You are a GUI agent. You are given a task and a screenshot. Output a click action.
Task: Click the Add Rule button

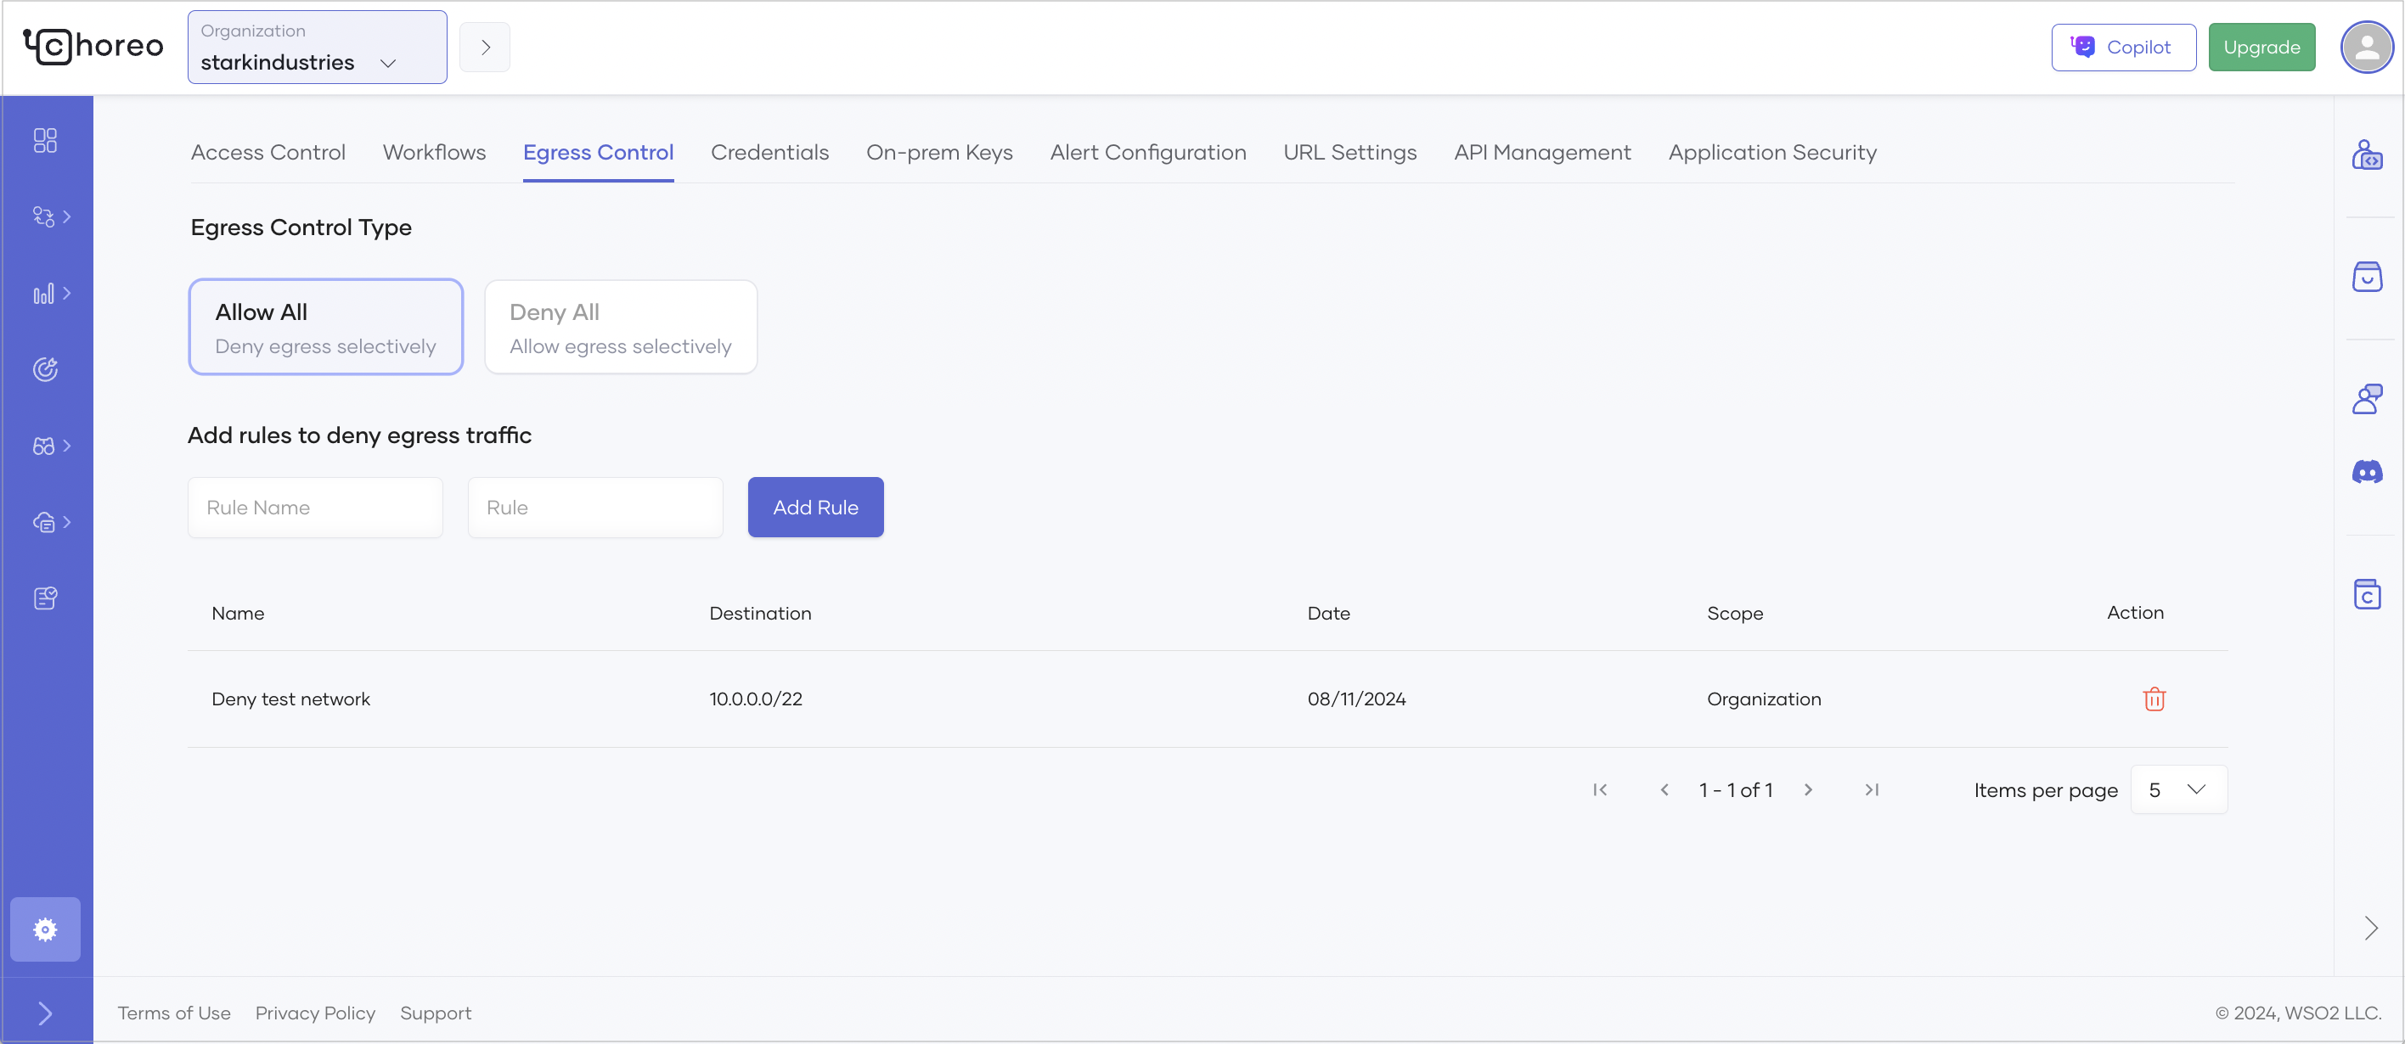click(x=814, y=507)
